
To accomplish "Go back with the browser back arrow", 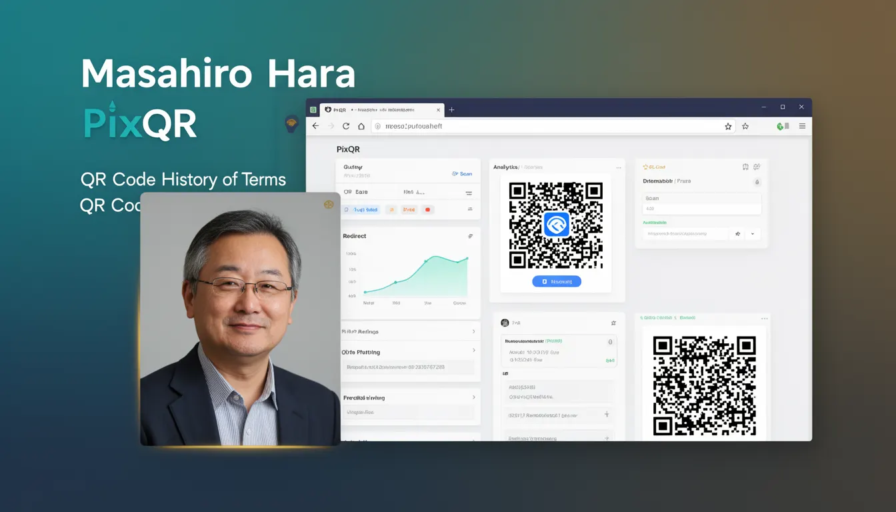I will 315,126.
